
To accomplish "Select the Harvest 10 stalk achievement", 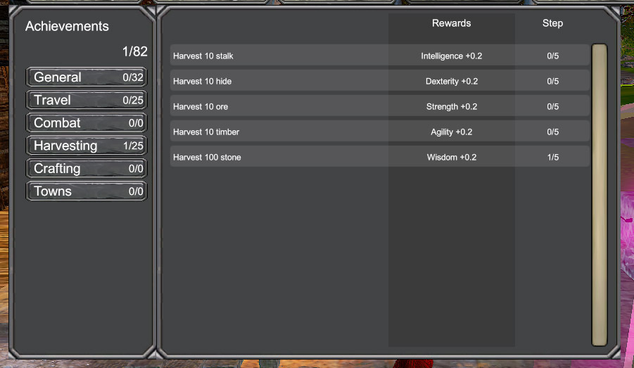I will (281, 56).
